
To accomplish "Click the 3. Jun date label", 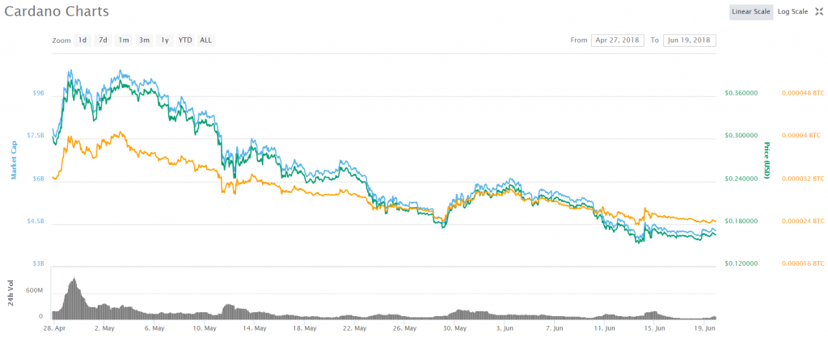I will click(505, 328).
